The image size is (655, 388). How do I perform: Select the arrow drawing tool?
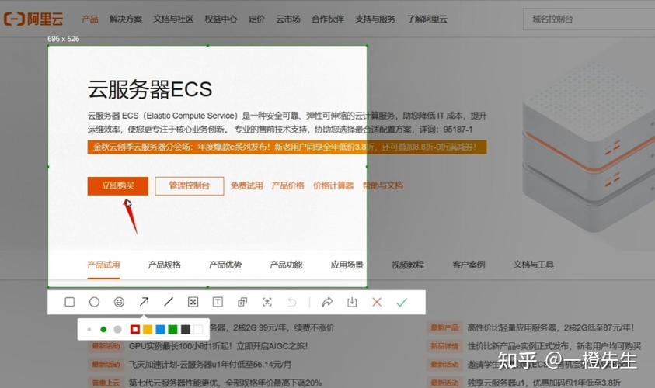click(x=144, y=302)
